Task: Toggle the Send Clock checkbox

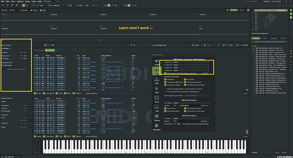Action: coord(165,108)
